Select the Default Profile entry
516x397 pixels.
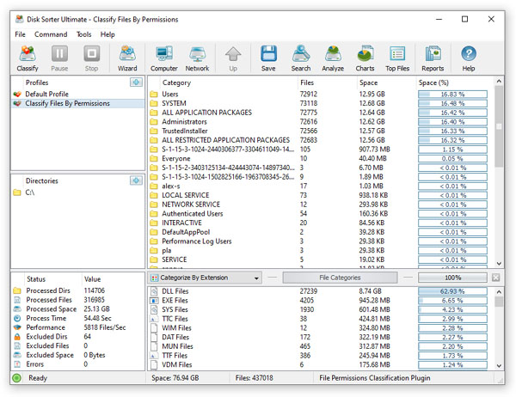(x=77, y=94)
